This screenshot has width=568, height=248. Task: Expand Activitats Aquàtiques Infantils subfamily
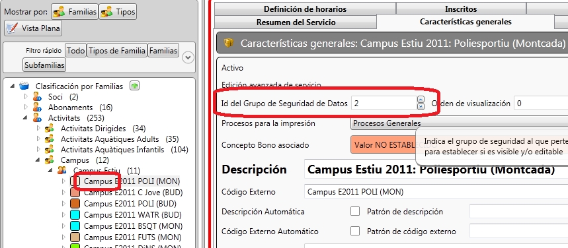point(39,150)
